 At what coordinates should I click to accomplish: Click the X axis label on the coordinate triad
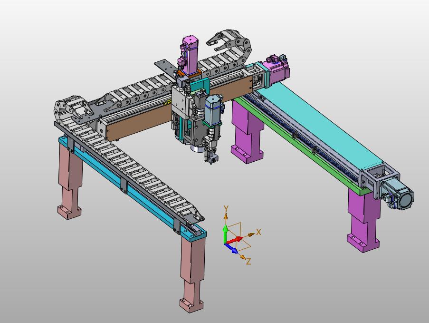tap(258, 232)
